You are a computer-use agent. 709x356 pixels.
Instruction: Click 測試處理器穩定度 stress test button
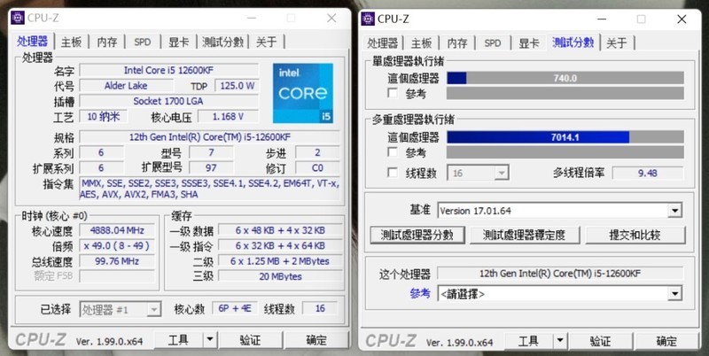pyautogui.click(x=525, y=235)
